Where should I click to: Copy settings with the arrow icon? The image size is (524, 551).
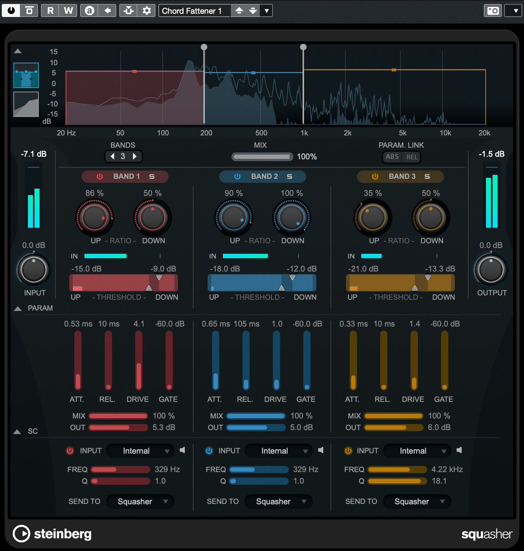(107, 10)
